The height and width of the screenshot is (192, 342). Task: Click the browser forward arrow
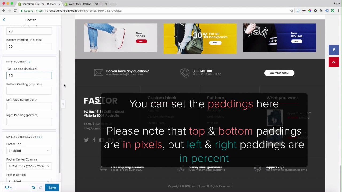click(9, 11)
